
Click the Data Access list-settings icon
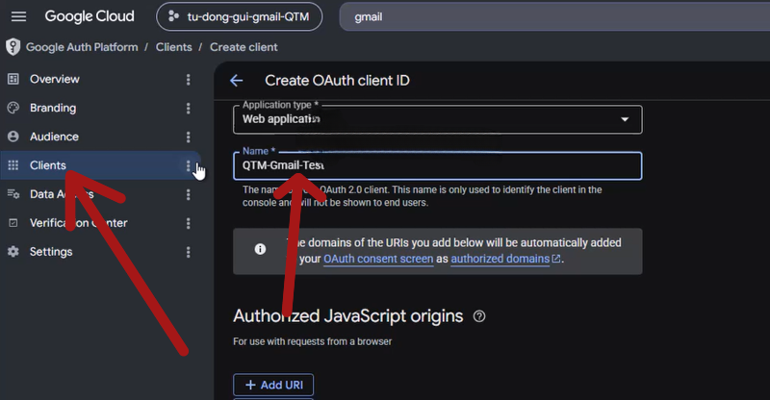point(13,194)
